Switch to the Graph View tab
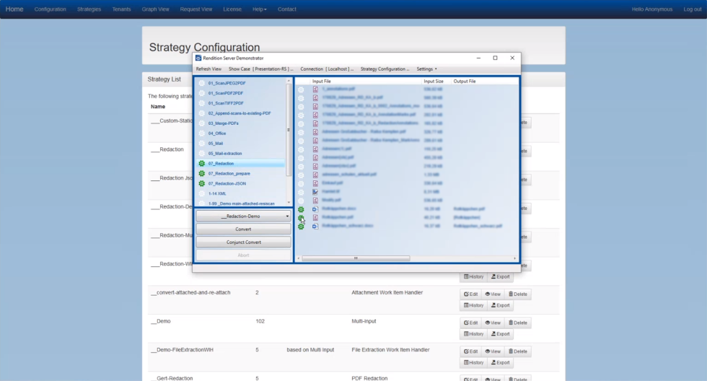The width and height of the screenshot is (707, 381). pyautogui.click(x=155, y=9)
